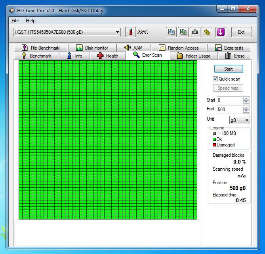Save screenshot using the camera icon
Image resolution: width=265 pixels, height=254 pixels.
pyautogui.click(x=195, y=32)
